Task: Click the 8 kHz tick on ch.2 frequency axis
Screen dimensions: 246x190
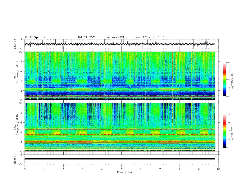Action: (22, 113)
